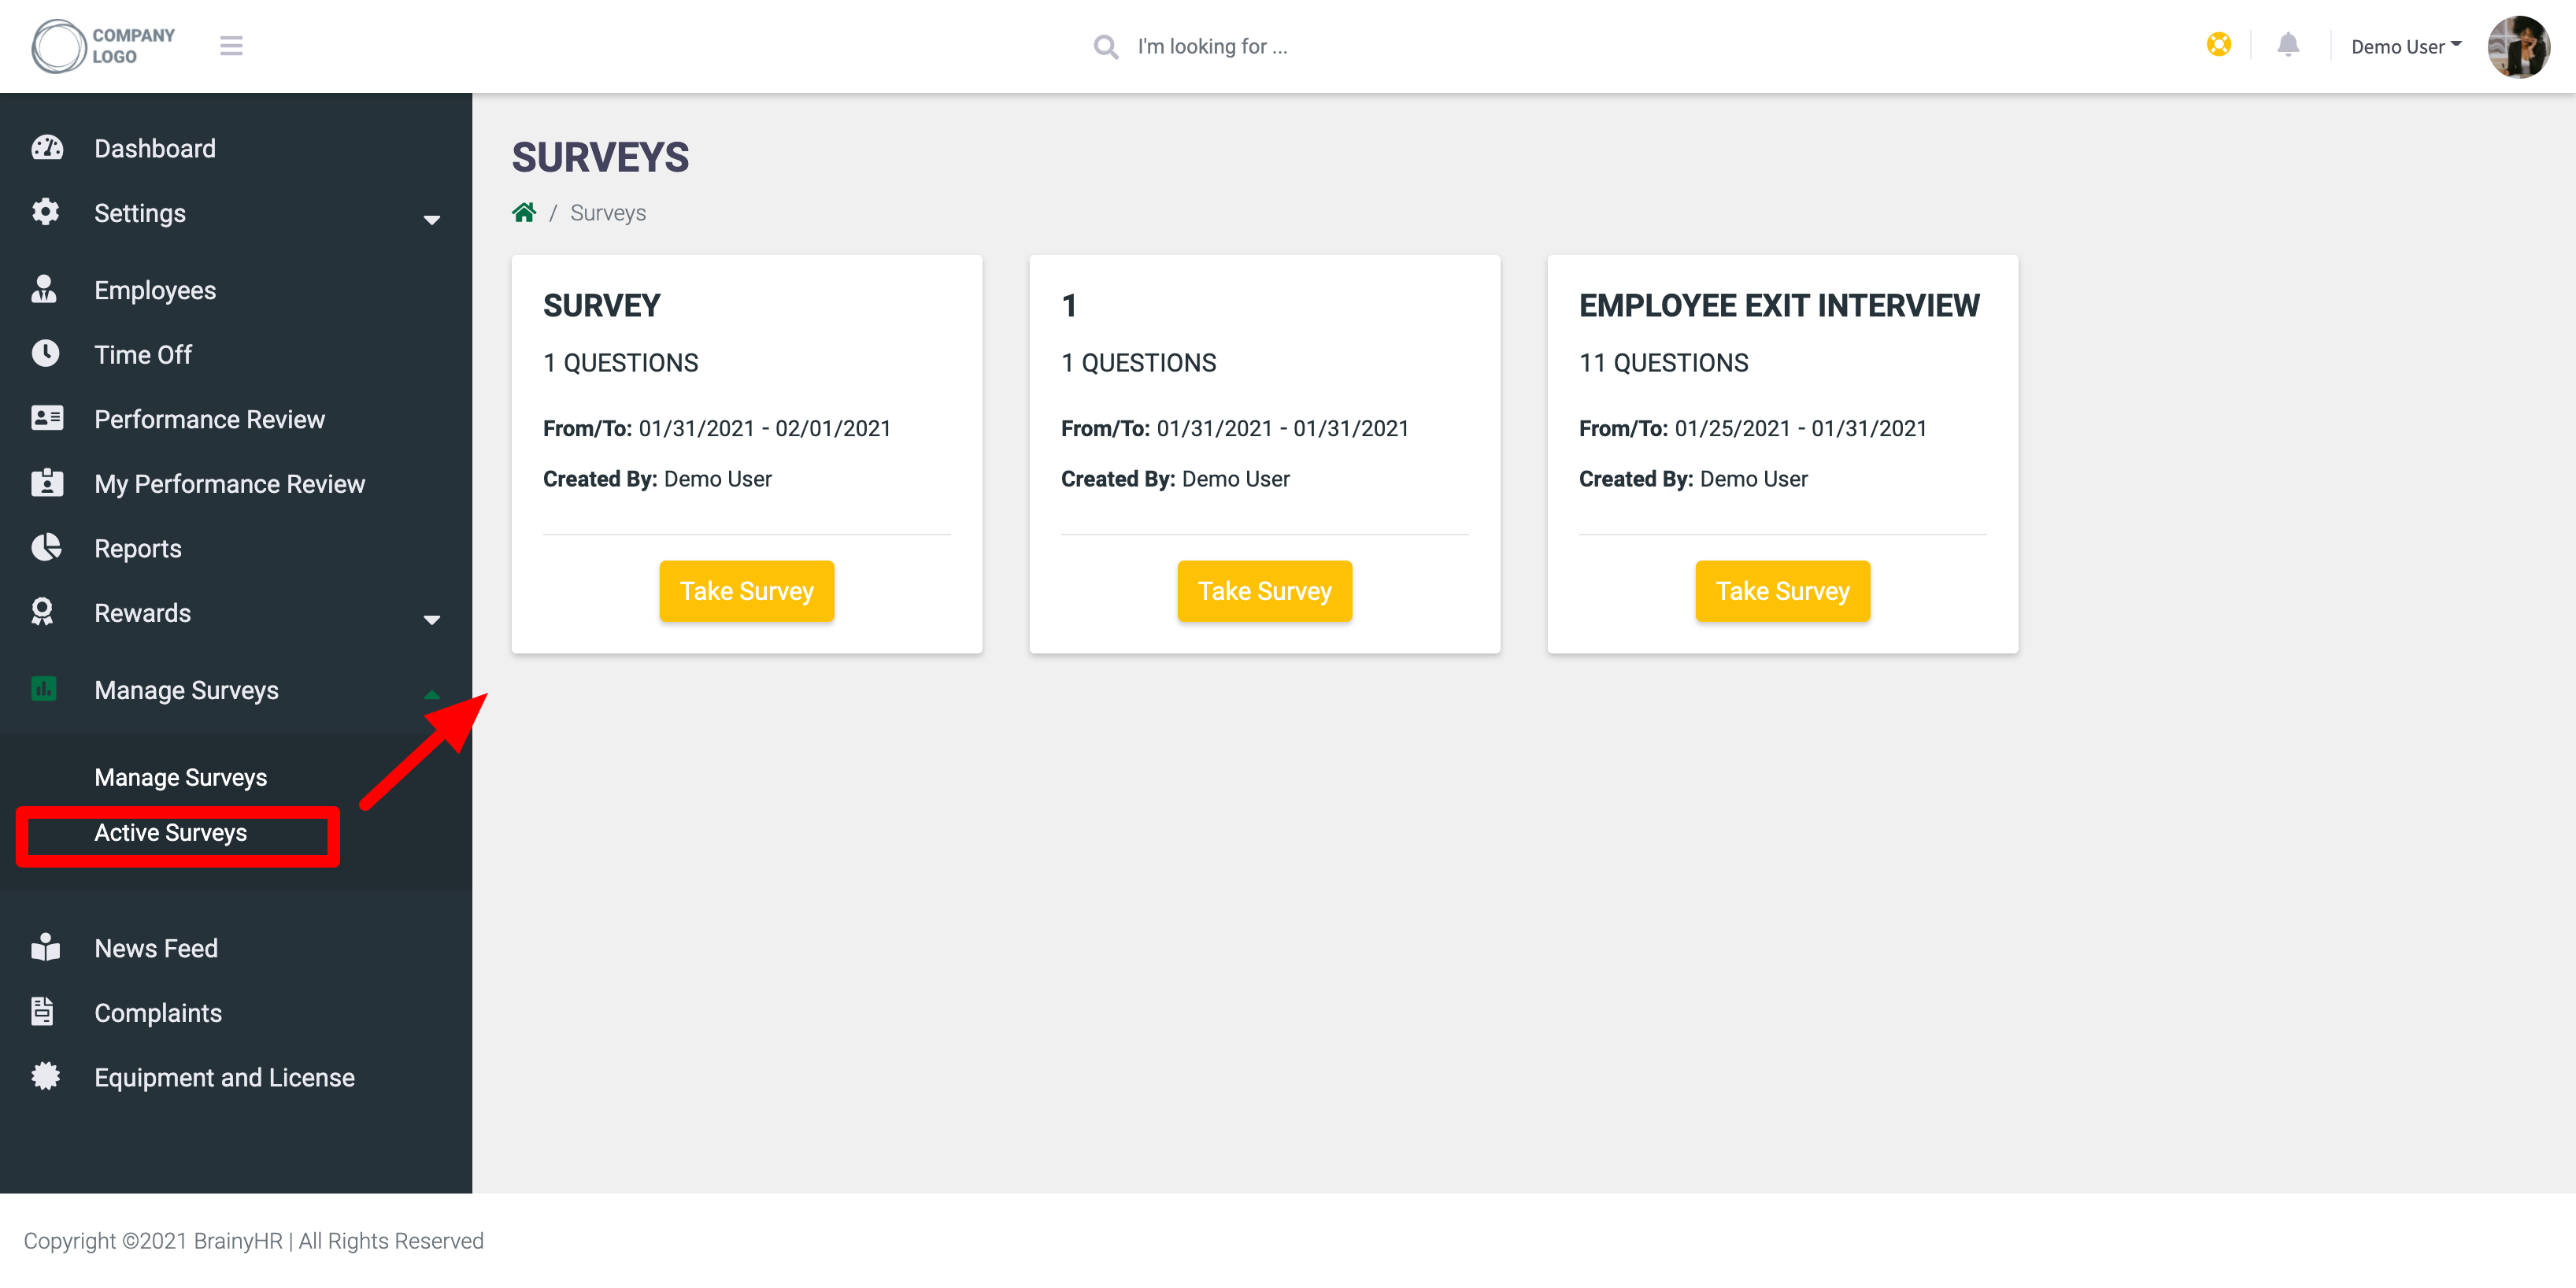Open News Feed page
Image resolution: width=2576 pixels, height=1288 pixels.
point(156,948)
